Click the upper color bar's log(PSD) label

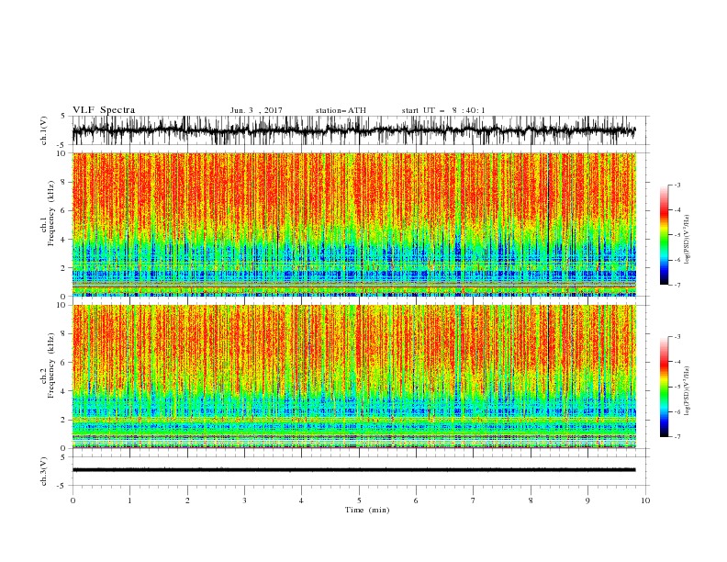[x=687, y=240]
